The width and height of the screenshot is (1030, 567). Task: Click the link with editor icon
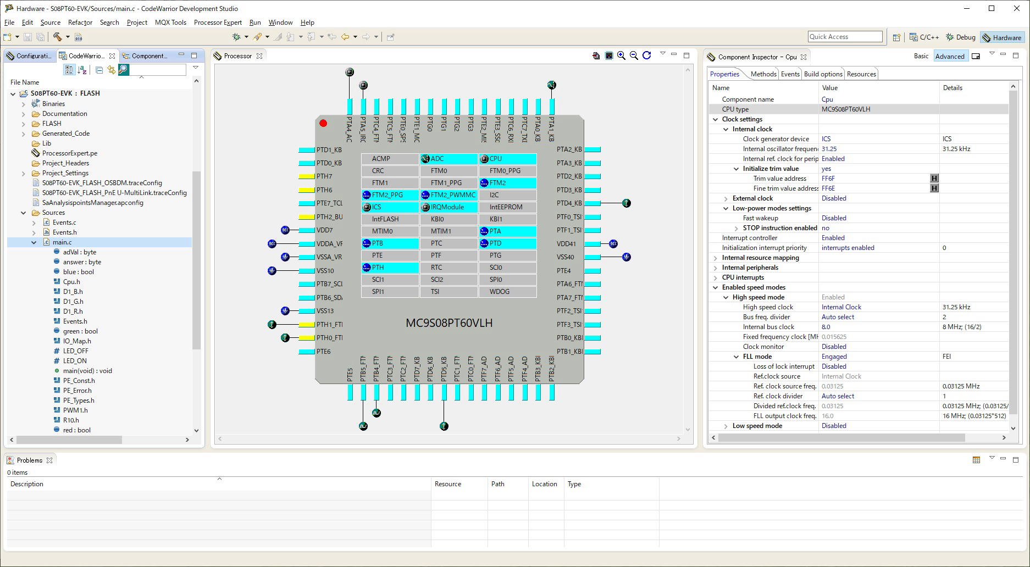(112, 70)
